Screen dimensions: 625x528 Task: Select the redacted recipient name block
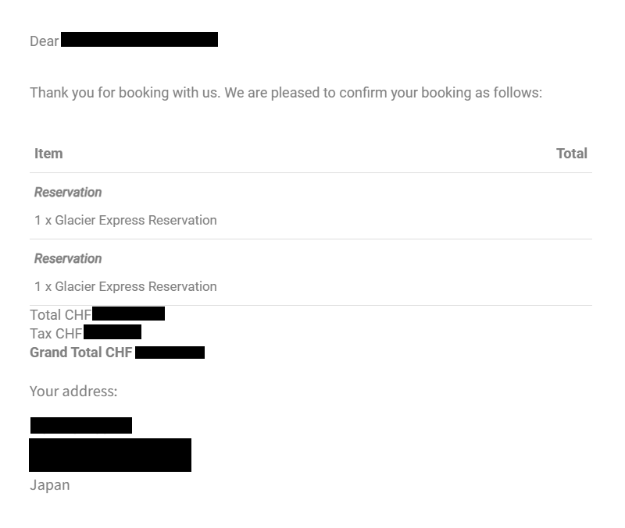click(140, 40)
